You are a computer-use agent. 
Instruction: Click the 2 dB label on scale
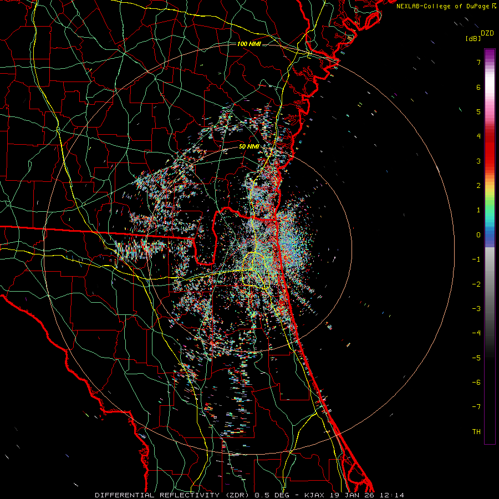(x=478, y=186)
